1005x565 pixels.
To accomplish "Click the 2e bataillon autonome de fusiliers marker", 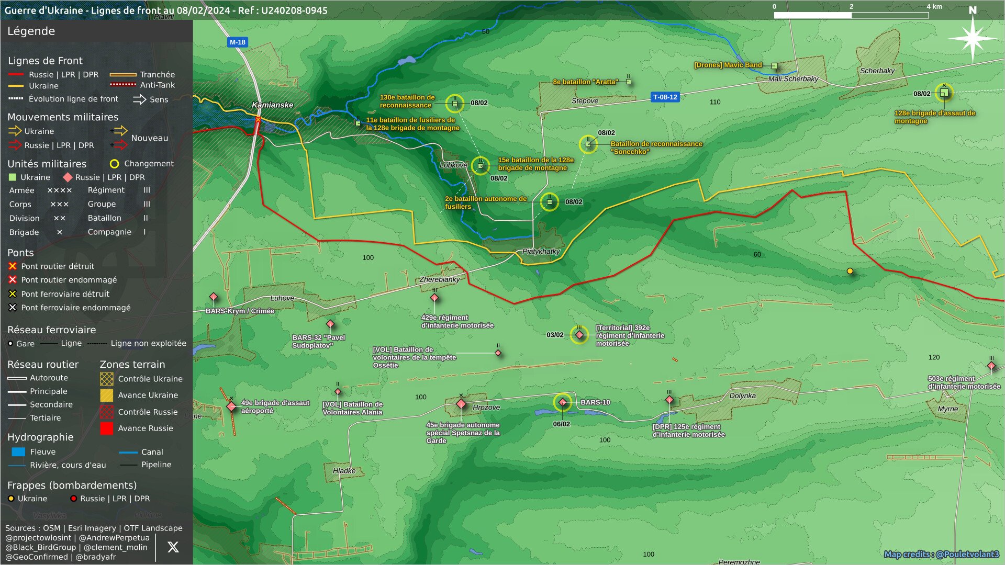I will point(549,202).
